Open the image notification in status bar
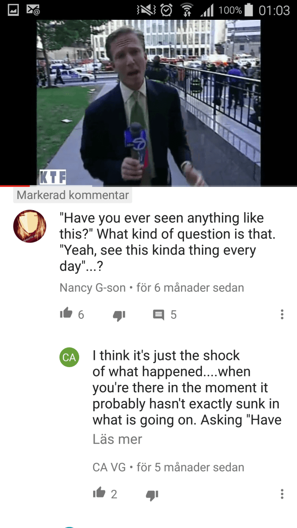 point(13,10)
